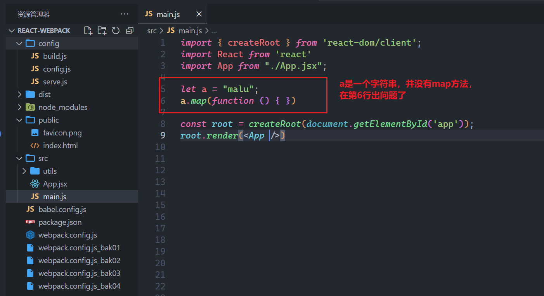Refresh the explorer file tree
Image resolution: width=544 pixels, height=296 pixels.
coord(116,31)
